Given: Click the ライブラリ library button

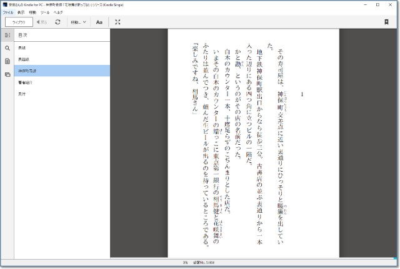Looking at the screenshot, I should point(18,22).
